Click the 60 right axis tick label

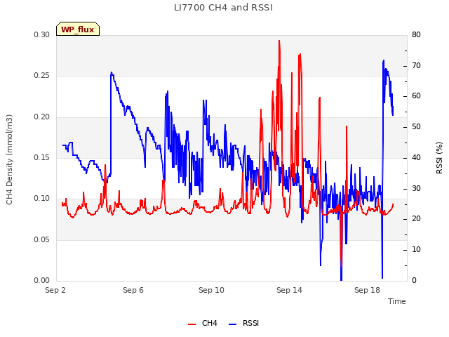click(416, 96)
